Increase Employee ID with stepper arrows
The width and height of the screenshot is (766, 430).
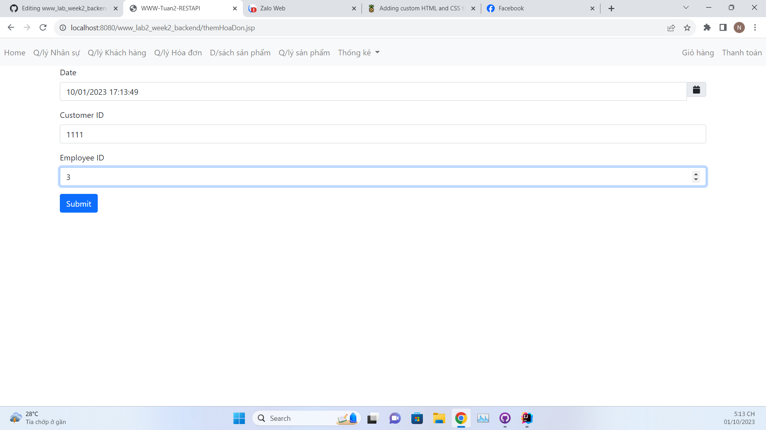coord(696,174)
